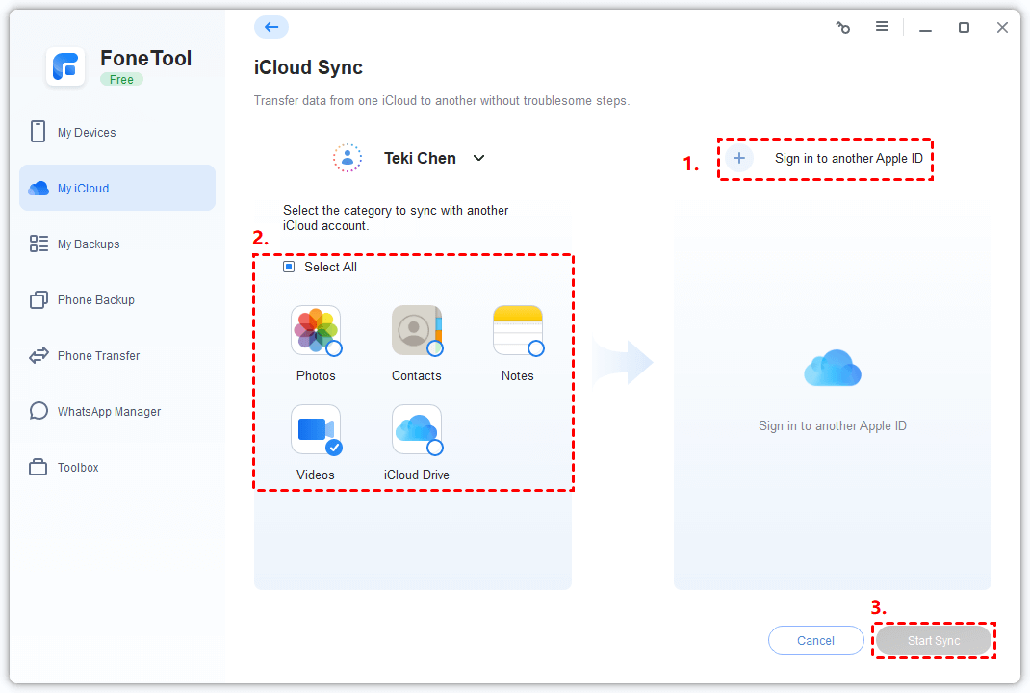This screenshot has width=1030, height=693.
Task: Go to My Backups section
Action: [x=117, y=244]
